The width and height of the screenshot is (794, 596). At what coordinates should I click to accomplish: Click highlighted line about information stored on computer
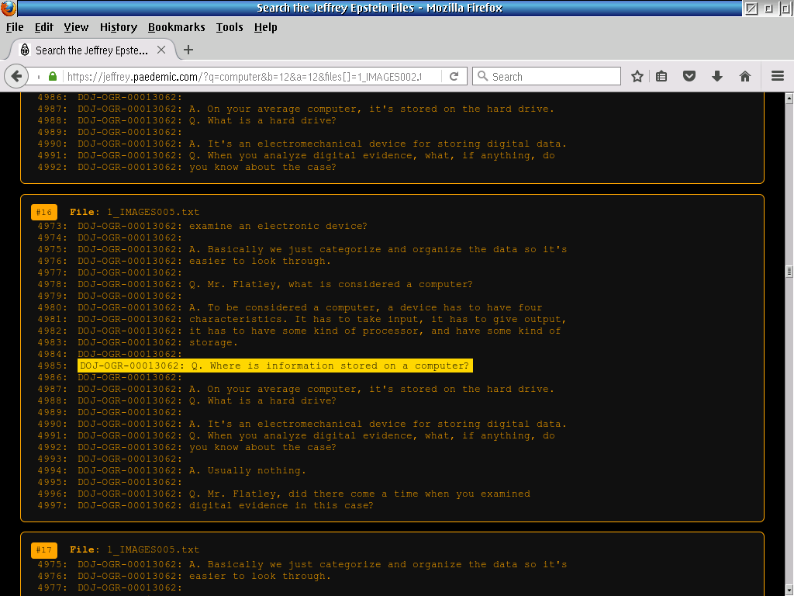(274, 366)
